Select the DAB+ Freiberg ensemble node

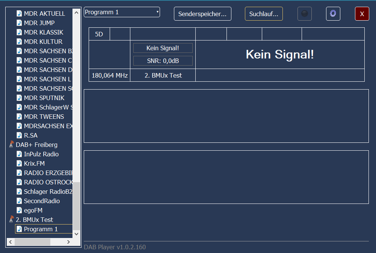click(x=36, y=145)
